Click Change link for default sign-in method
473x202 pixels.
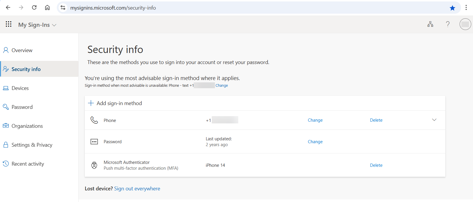(222, 86)
